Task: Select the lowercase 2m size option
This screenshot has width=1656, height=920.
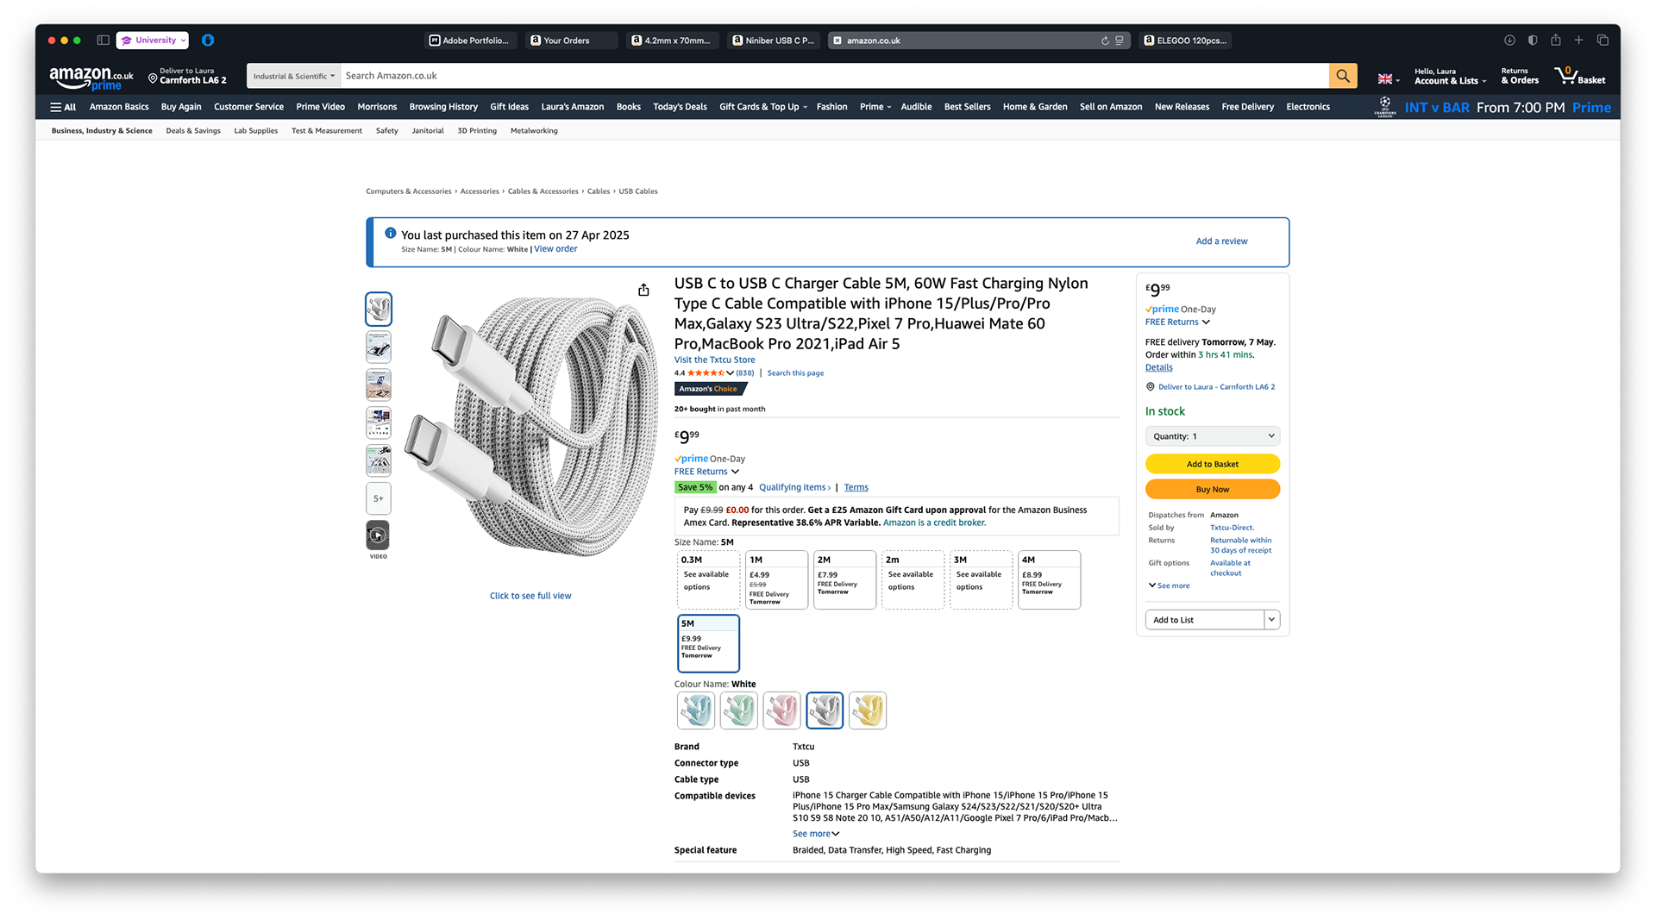Action: pos(913,579)
